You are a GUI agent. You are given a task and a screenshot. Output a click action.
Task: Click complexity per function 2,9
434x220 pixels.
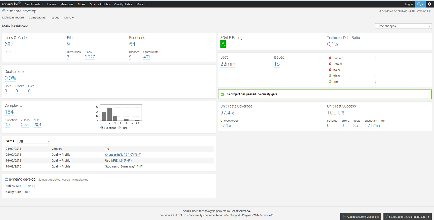point(7,125)
